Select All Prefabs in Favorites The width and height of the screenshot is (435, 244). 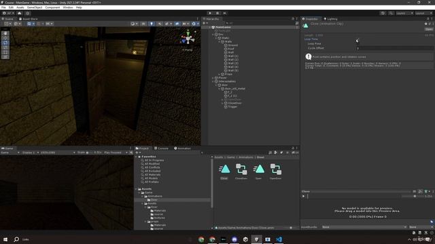[152, 182]
